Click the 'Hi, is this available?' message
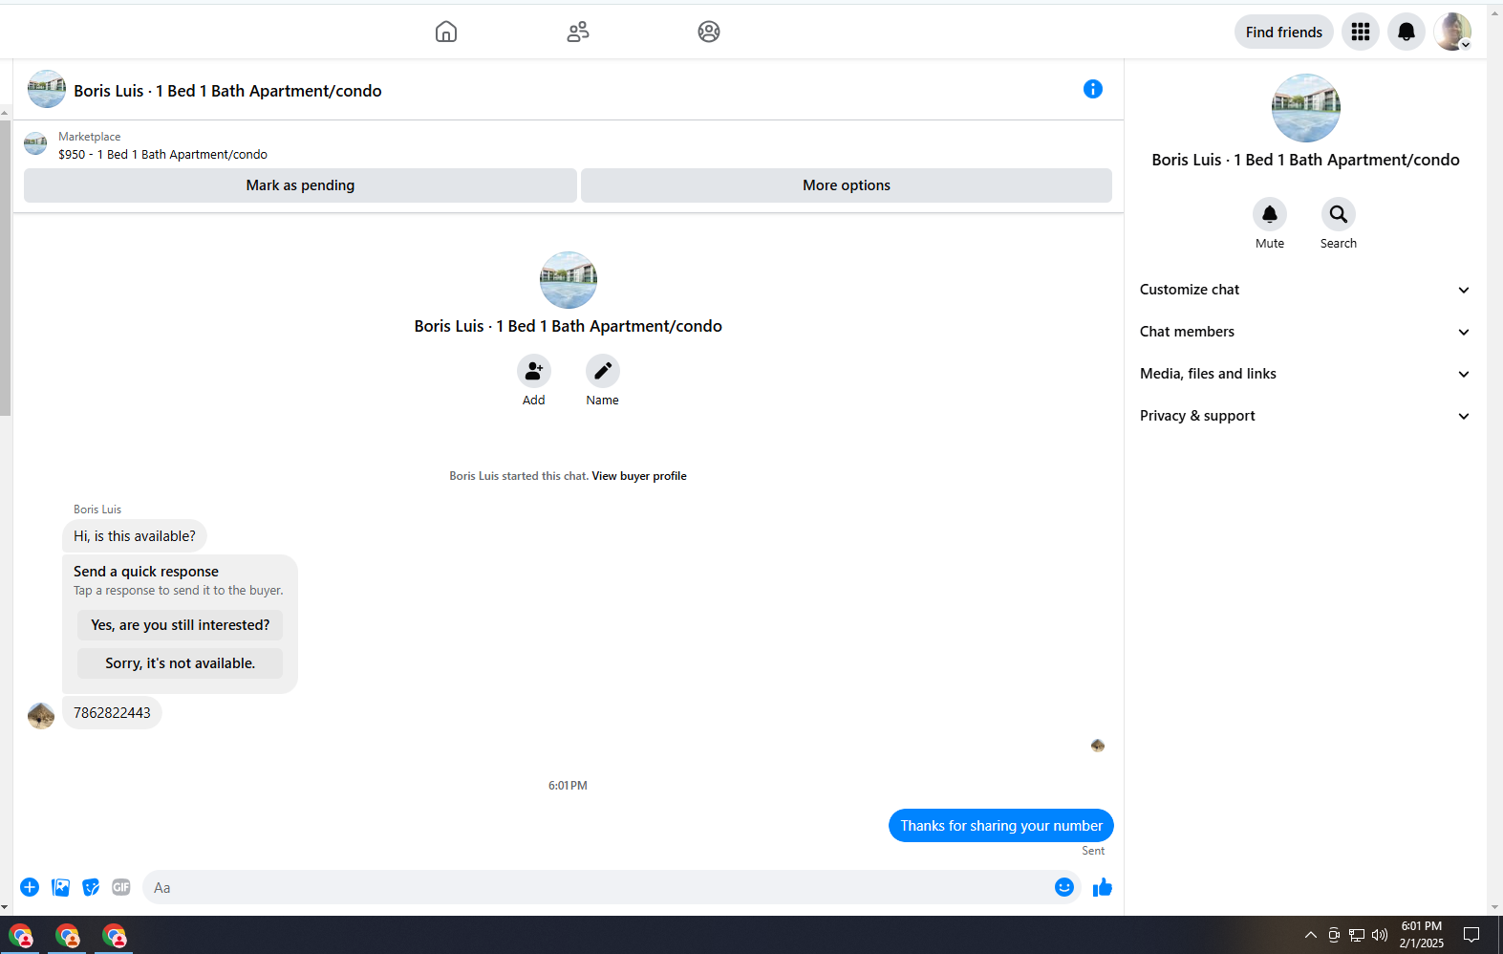The width and height of the screenshot is (1503, 954). point(135,536)
